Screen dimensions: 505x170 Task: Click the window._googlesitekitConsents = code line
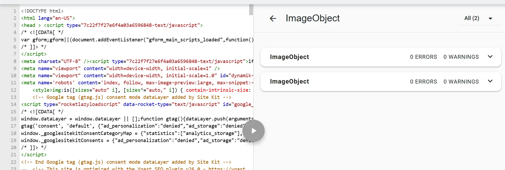(x=137, y=140)
